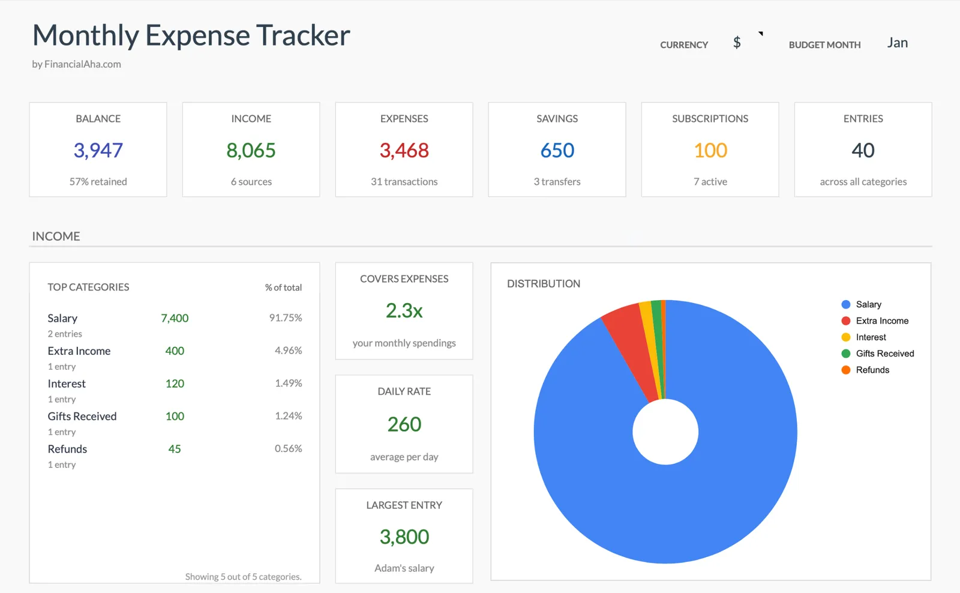The height and width of the screenshot is (593, 960).
Task: Select the Daily Rate panel
Action: (404, 423)
